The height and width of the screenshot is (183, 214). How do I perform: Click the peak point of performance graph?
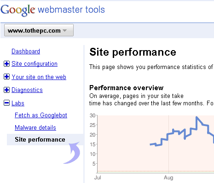pos(197,117)
